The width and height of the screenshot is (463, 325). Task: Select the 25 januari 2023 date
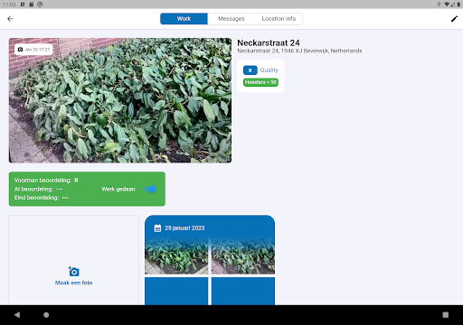(184, 228)
